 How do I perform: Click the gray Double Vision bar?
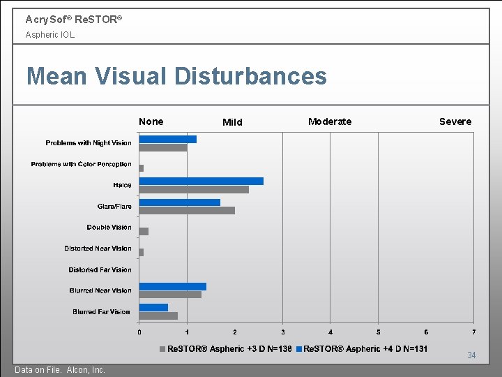tap(144, 232)
